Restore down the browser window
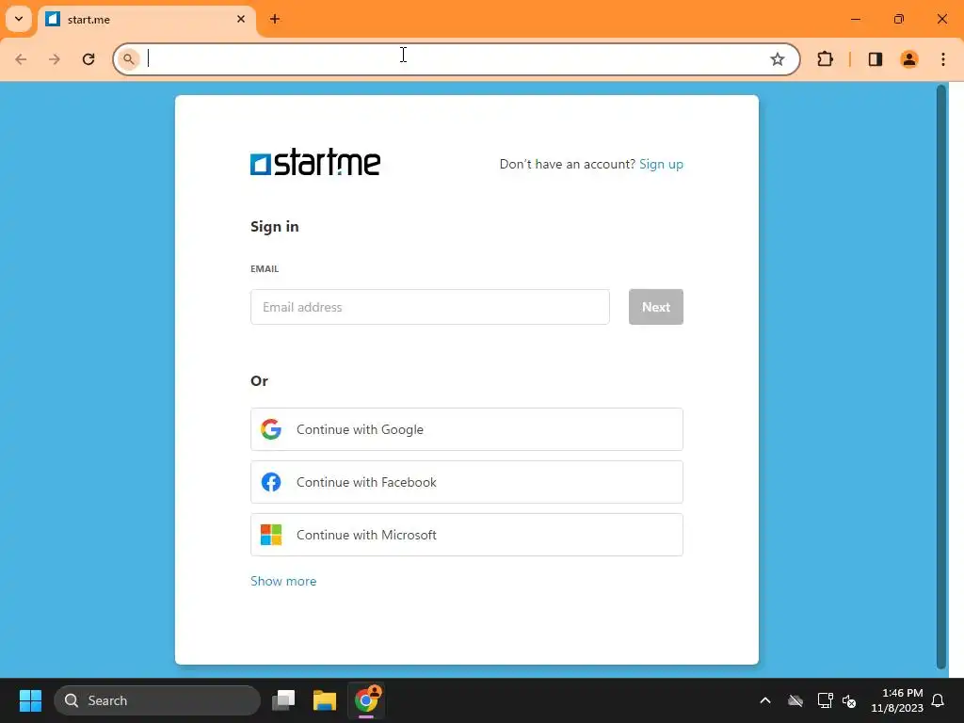Screen dimensions: 964x723 [x=899, y=19]
